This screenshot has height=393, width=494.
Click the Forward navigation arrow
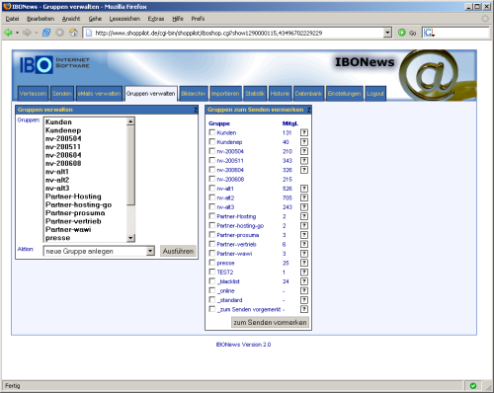27,33
